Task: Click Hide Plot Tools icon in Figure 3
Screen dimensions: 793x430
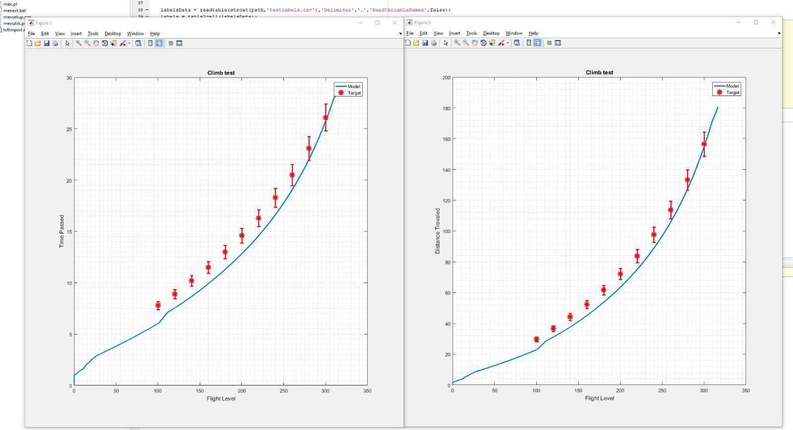Action: point(549,43)
